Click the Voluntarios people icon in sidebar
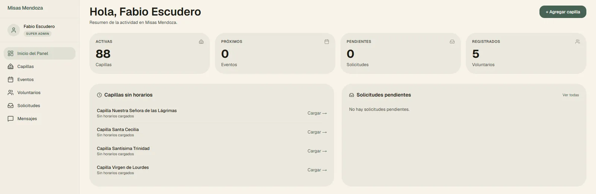Viewport: 596px width, 194px height. (10, 92)
